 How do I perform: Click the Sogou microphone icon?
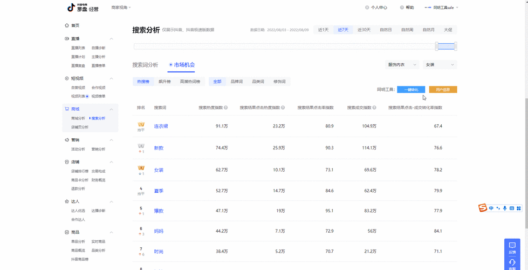pos(505,208)
